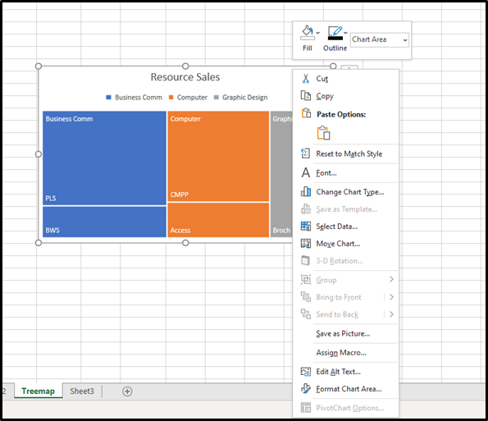This screenshot has width=488, height=421.
Task: Select the gray Broch treemap block
Action: 281,174
